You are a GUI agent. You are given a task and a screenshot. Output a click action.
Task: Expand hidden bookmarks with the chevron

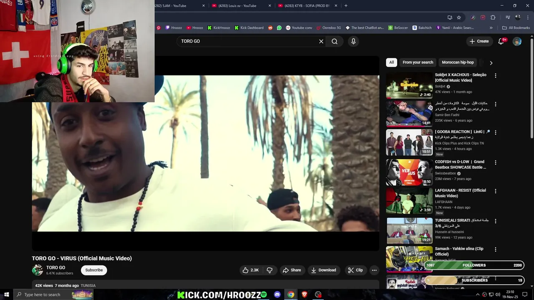(x=491, y=28)
